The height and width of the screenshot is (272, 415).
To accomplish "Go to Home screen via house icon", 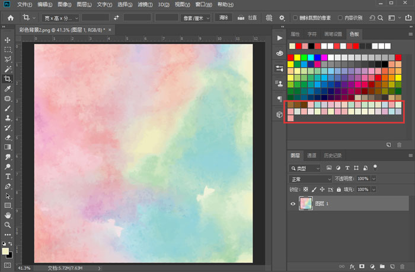I will pyautogui.click(x=11, y=18).
